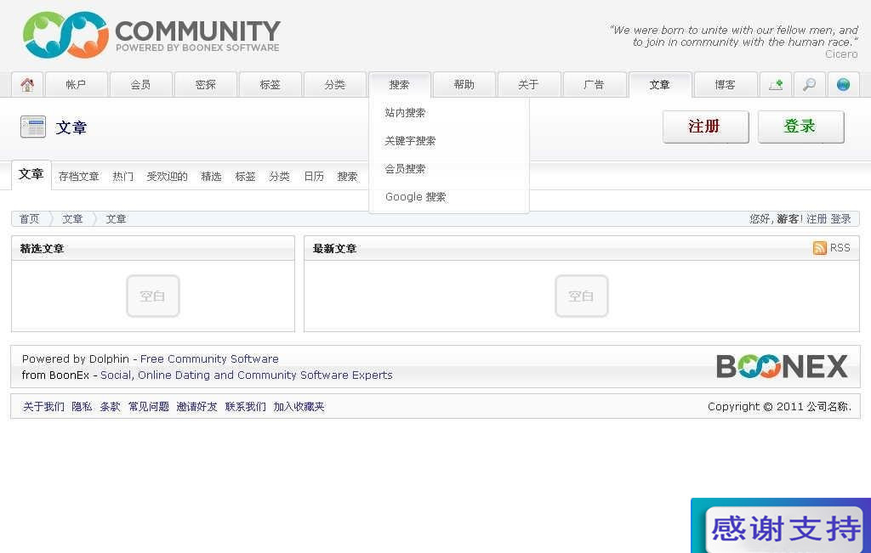Go to the home icon tab
The width and height of the screenshot is (871, 553).
click(x=27, y=85)
